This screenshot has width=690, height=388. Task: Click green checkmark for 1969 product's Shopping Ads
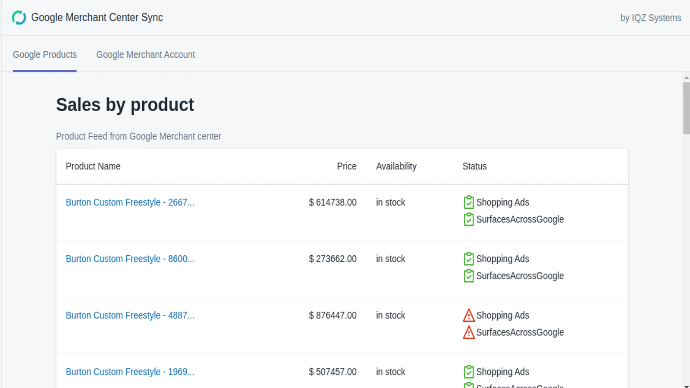click(x=468, y=372)
